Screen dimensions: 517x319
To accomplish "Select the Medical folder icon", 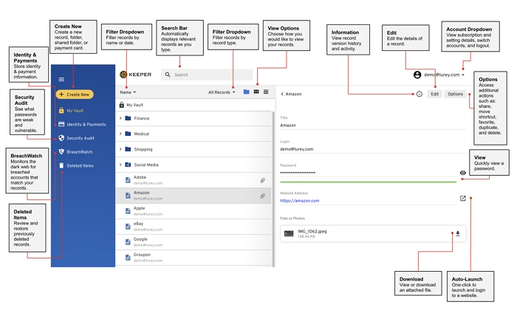I will [x=129, y=134].
